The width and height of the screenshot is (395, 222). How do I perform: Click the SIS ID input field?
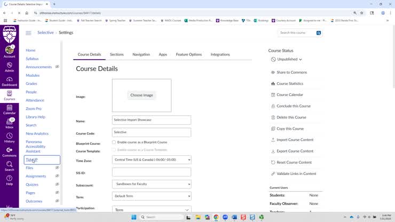point(152,172)
